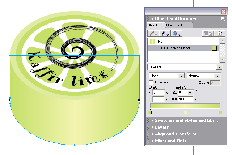Click the gradient end handle square on canvas

[x=139, y=100]
